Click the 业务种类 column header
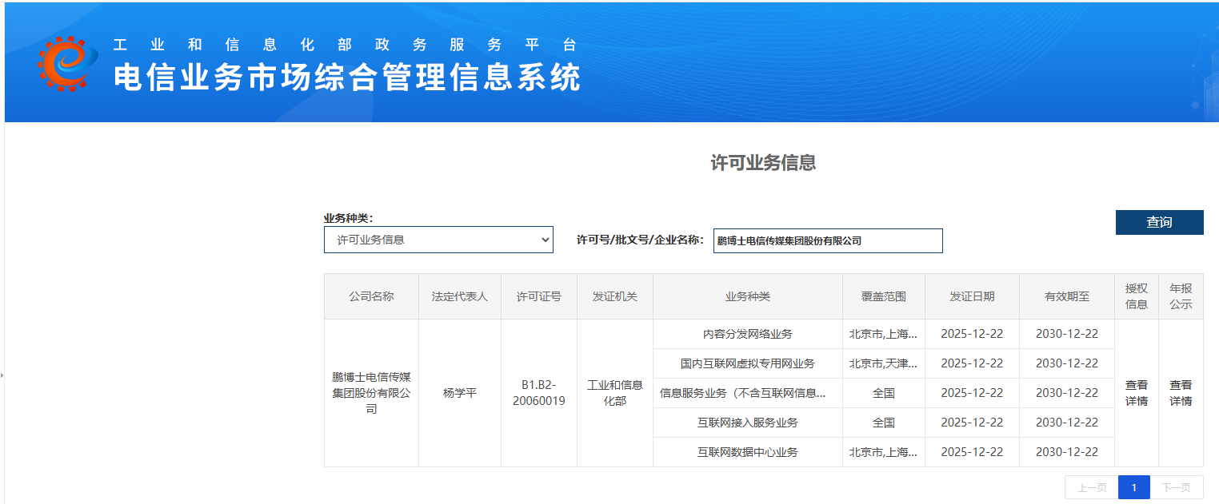This screenshot has width=1219, height=504. (x=748, y=296)
